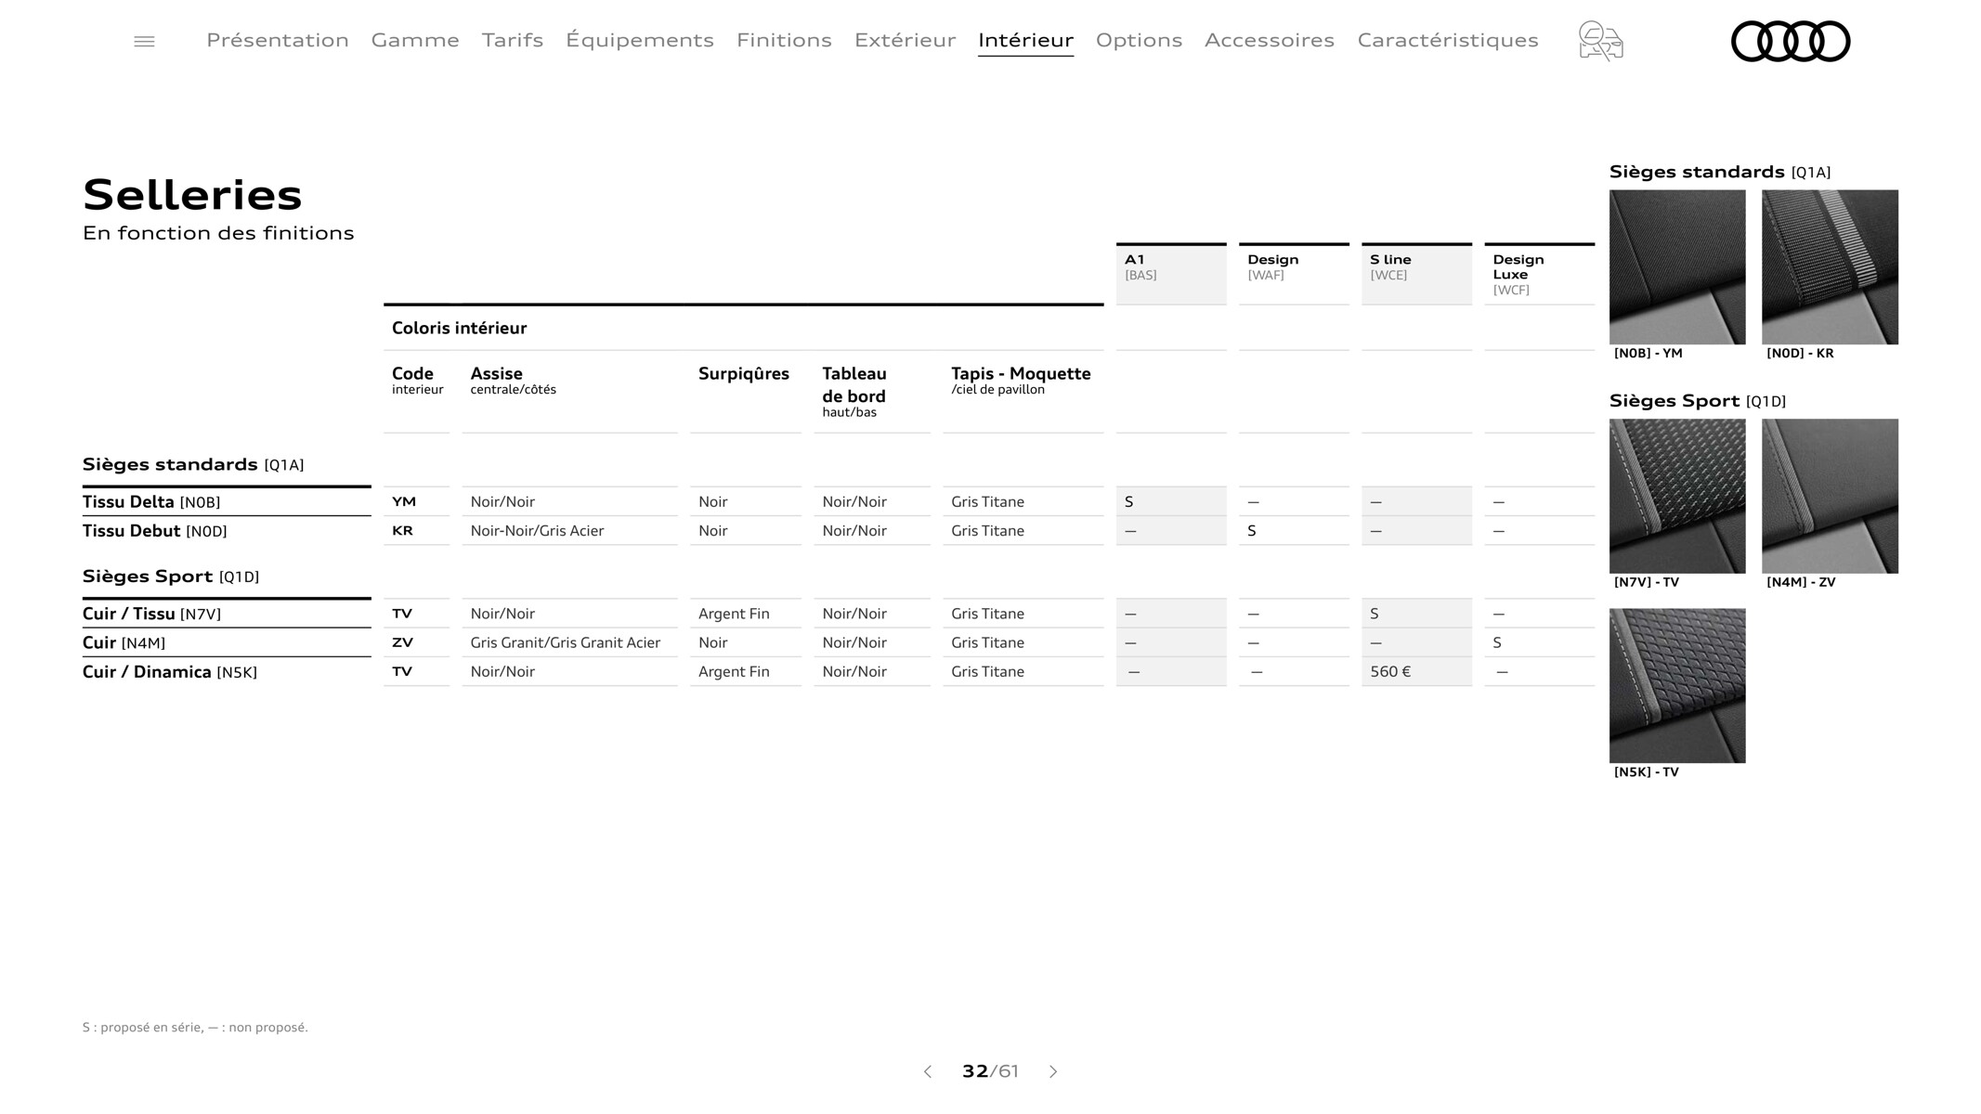
Task: Click the [N0D] - KR seat swatch
Action: (1830, 267)
